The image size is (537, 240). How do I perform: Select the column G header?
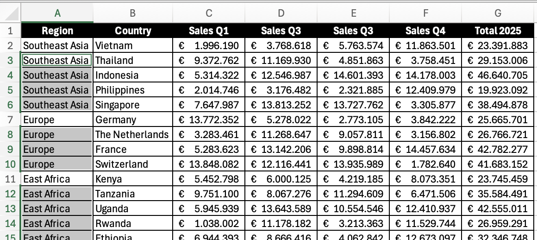498,13
